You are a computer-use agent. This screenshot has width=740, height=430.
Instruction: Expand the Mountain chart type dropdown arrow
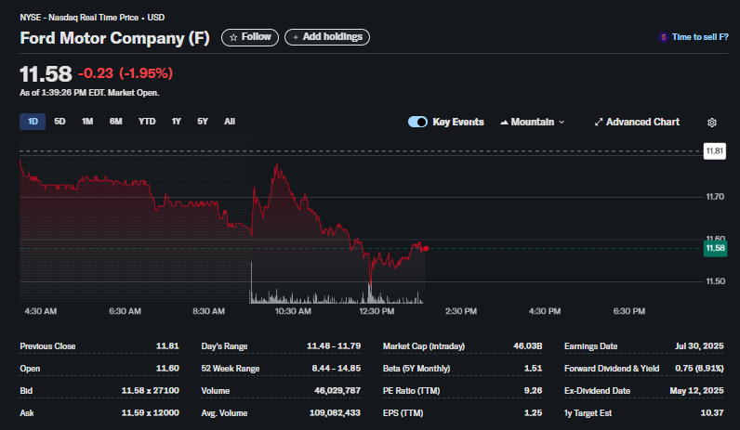562,122
